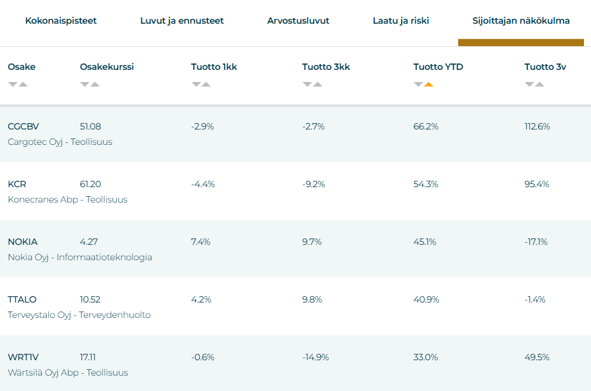Open the NOKIA stock ticker link

(22, 242)
